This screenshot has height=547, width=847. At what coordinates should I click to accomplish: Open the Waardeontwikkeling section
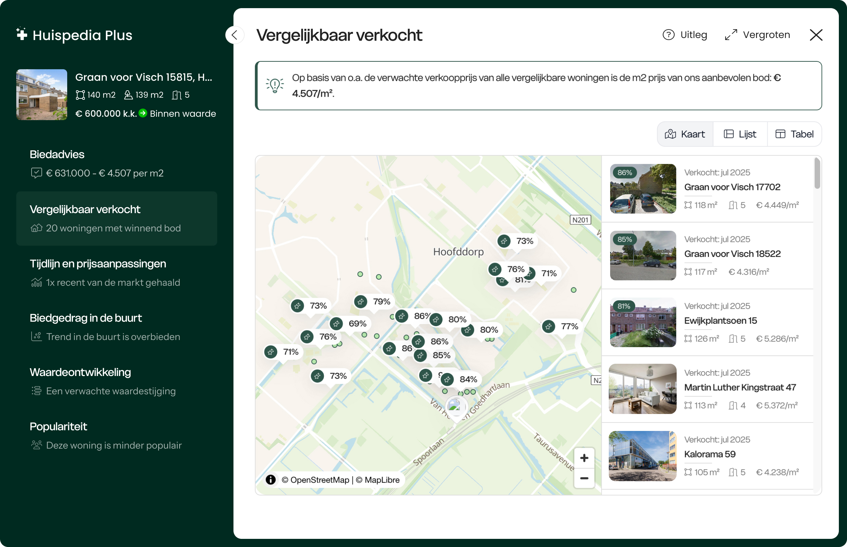[80, 372]
